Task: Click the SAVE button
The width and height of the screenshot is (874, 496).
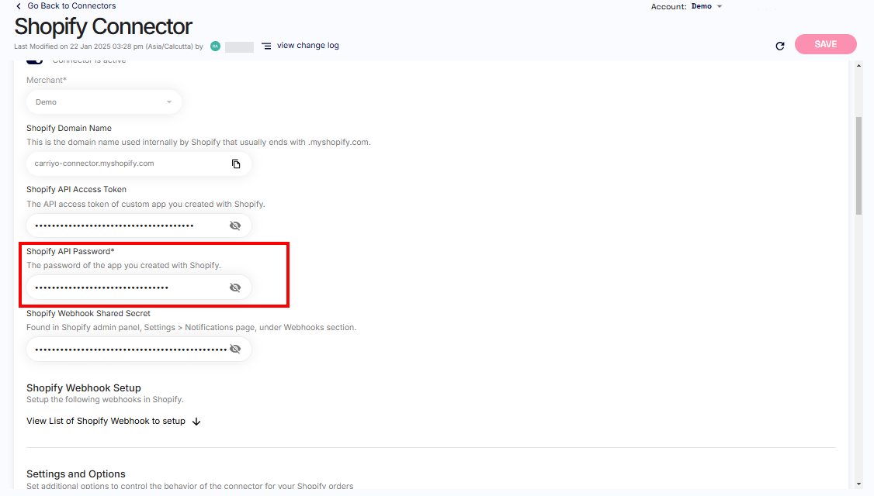Action: (826, 44)
